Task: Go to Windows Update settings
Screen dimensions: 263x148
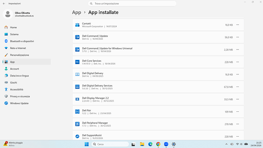Action: 27,103
